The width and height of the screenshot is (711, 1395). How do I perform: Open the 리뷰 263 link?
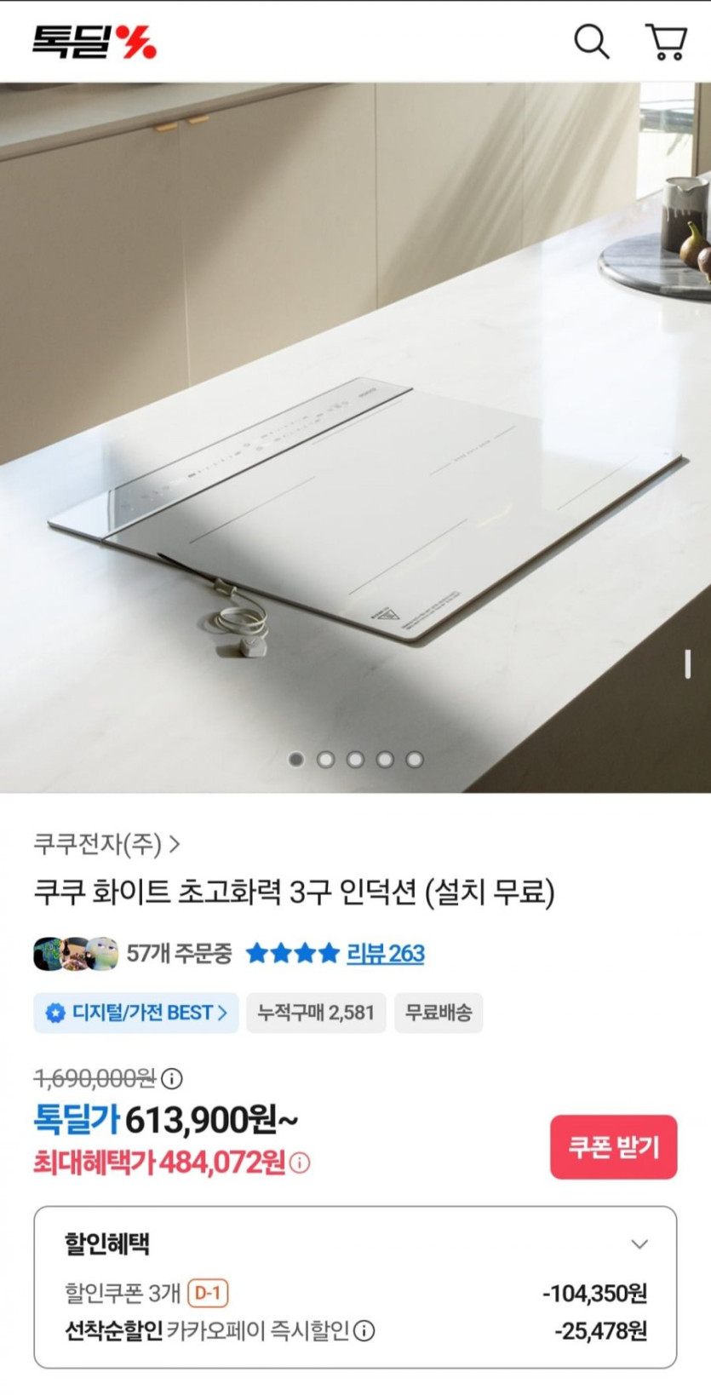click(x=386, y=953)
